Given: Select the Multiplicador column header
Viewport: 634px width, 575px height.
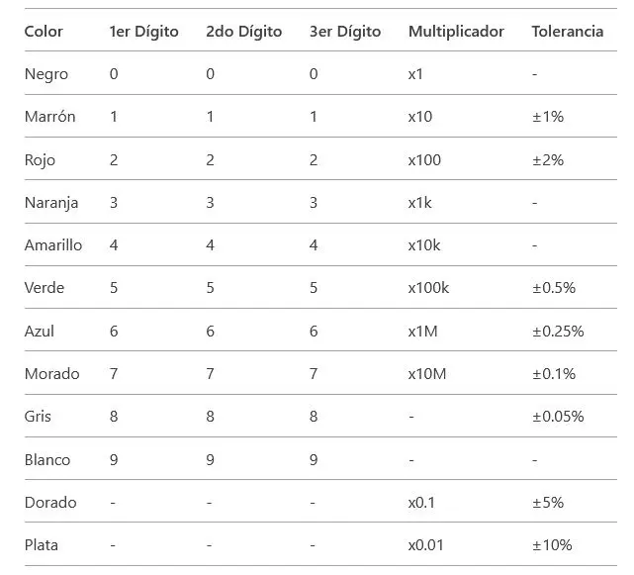Looking at the screenshot, I should click(x=456, y=32).
